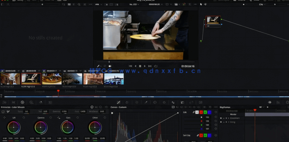Open the Keyframes palette diamond icon
Image resolution: width=289 pixels, height=142 pixels.
pos(269,102)
